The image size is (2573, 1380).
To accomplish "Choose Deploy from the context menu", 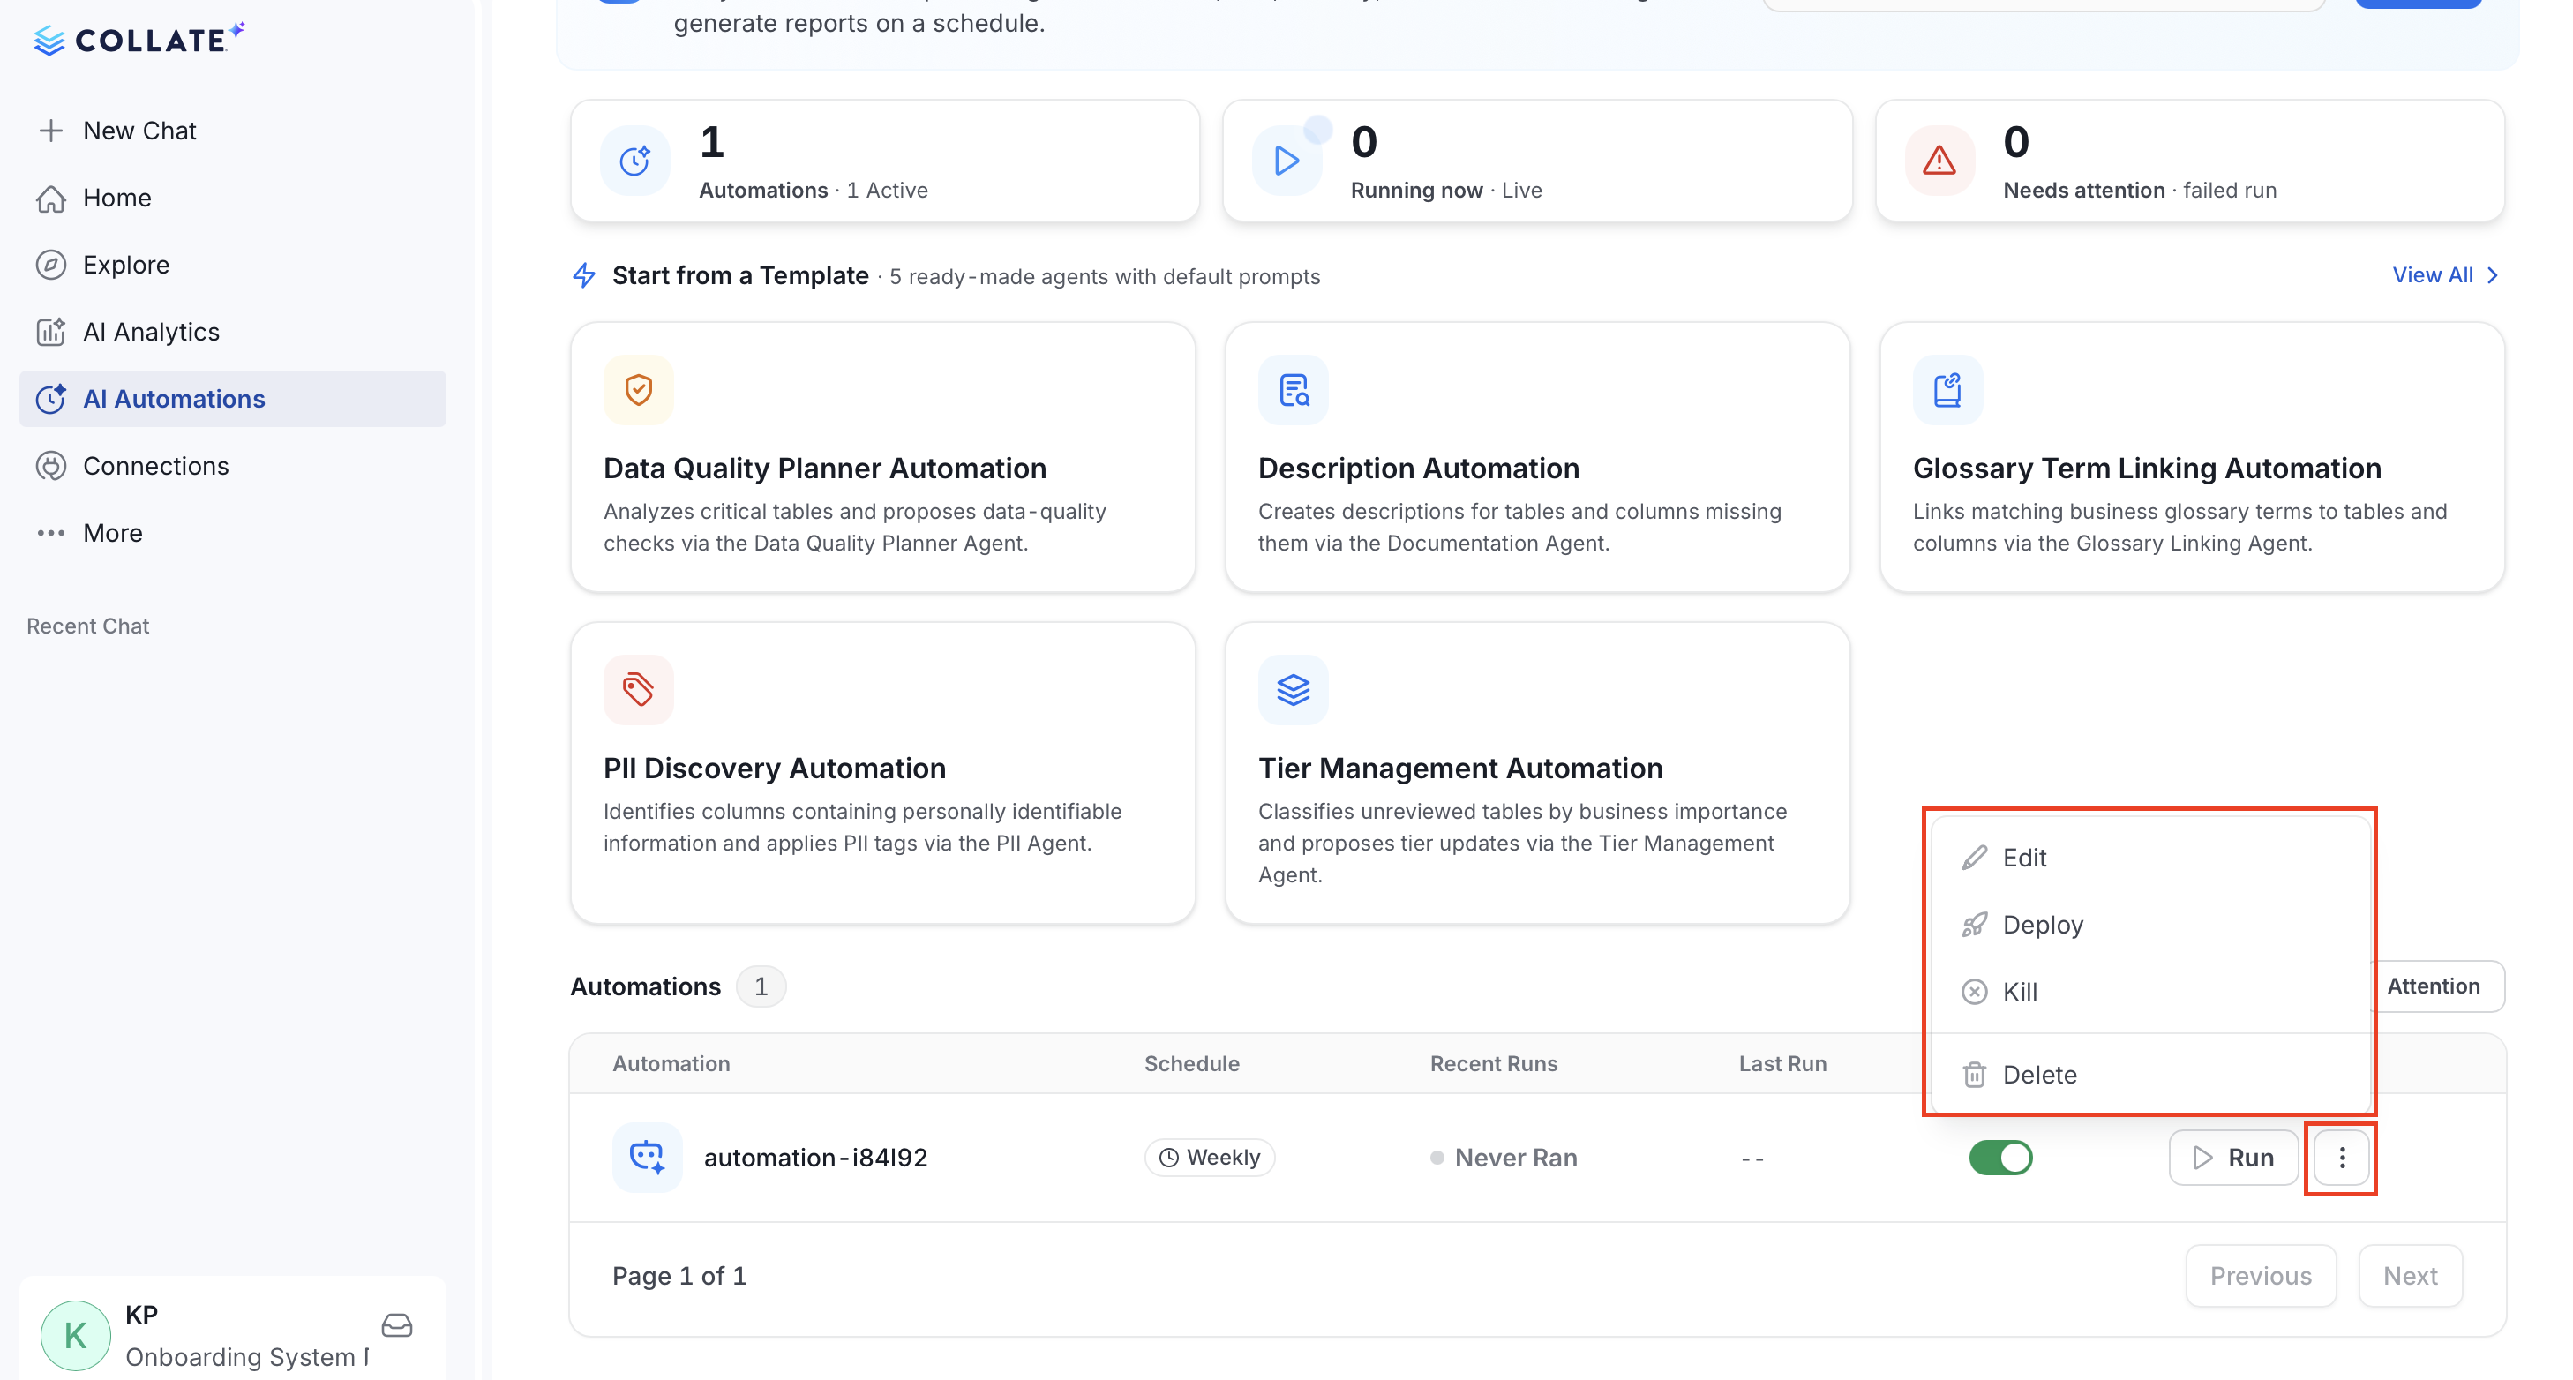I will click(2150, 925).
